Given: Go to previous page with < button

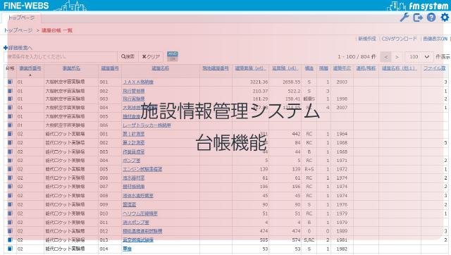Looking at the screenshot, I should 386,57.
